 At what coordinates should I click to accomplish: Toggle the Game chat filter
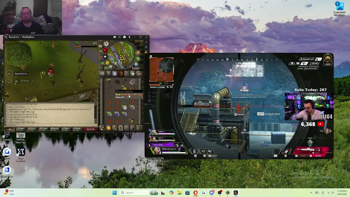pos(21,129)
